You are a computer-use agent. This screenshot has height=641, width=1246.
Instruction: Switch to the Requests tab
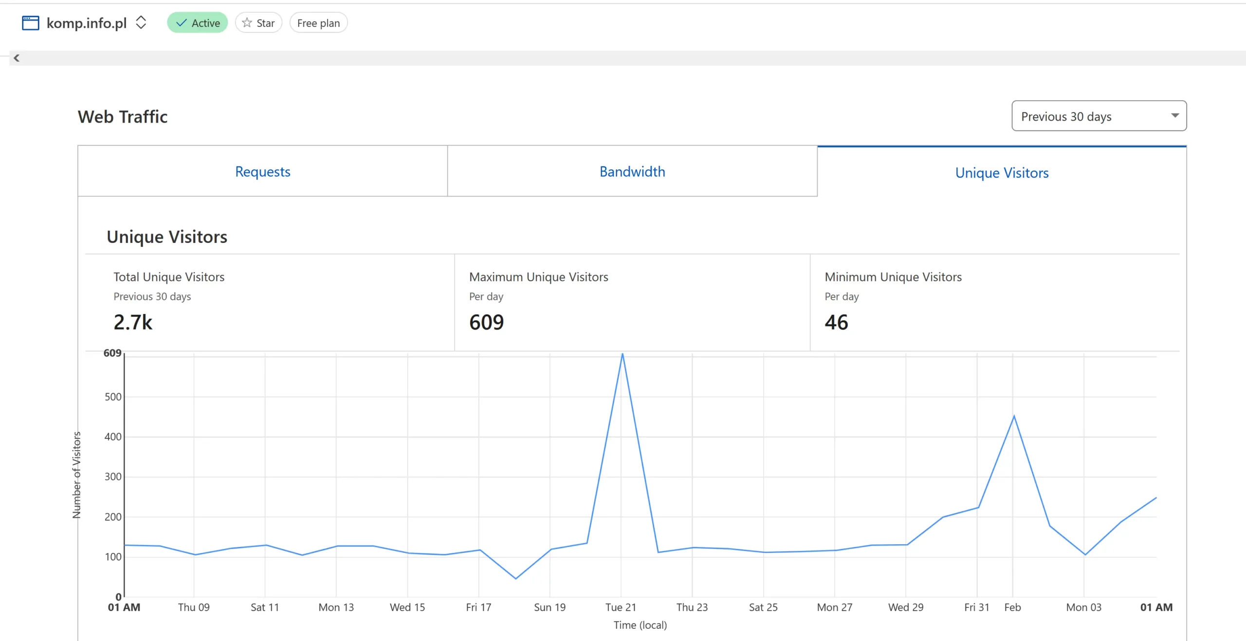262,172
